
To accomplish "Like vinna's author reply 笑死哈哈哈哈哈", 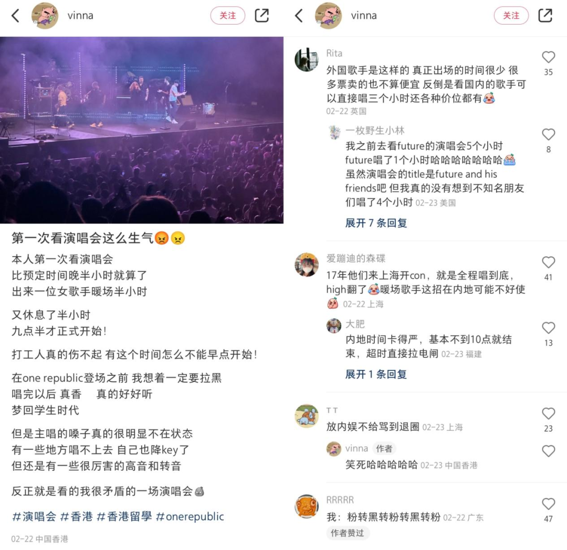I will (549, 451).
